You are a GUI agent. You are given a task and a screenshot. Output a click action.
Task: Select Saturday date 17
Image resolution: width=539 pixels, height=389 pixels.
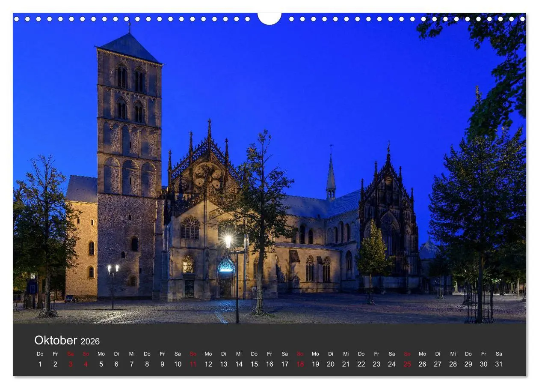[x=285, y=364]
